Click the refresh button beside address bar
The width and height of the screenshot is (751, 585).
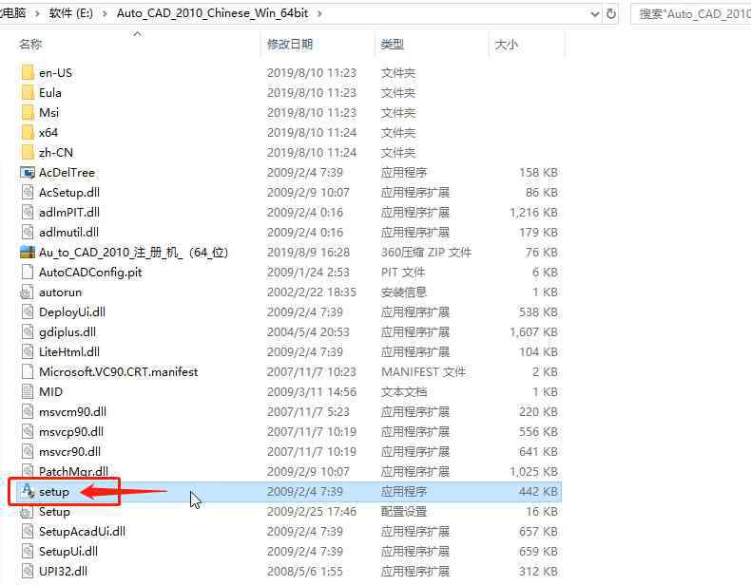(x=611, y=14)
